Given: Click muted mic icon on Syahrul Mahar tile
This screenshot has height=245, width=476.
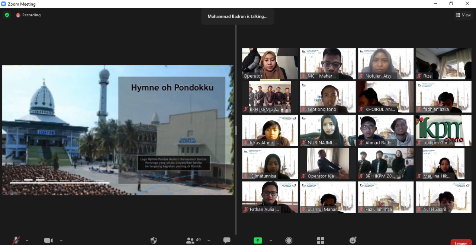Looking at the screenshot, I should 303,209.
